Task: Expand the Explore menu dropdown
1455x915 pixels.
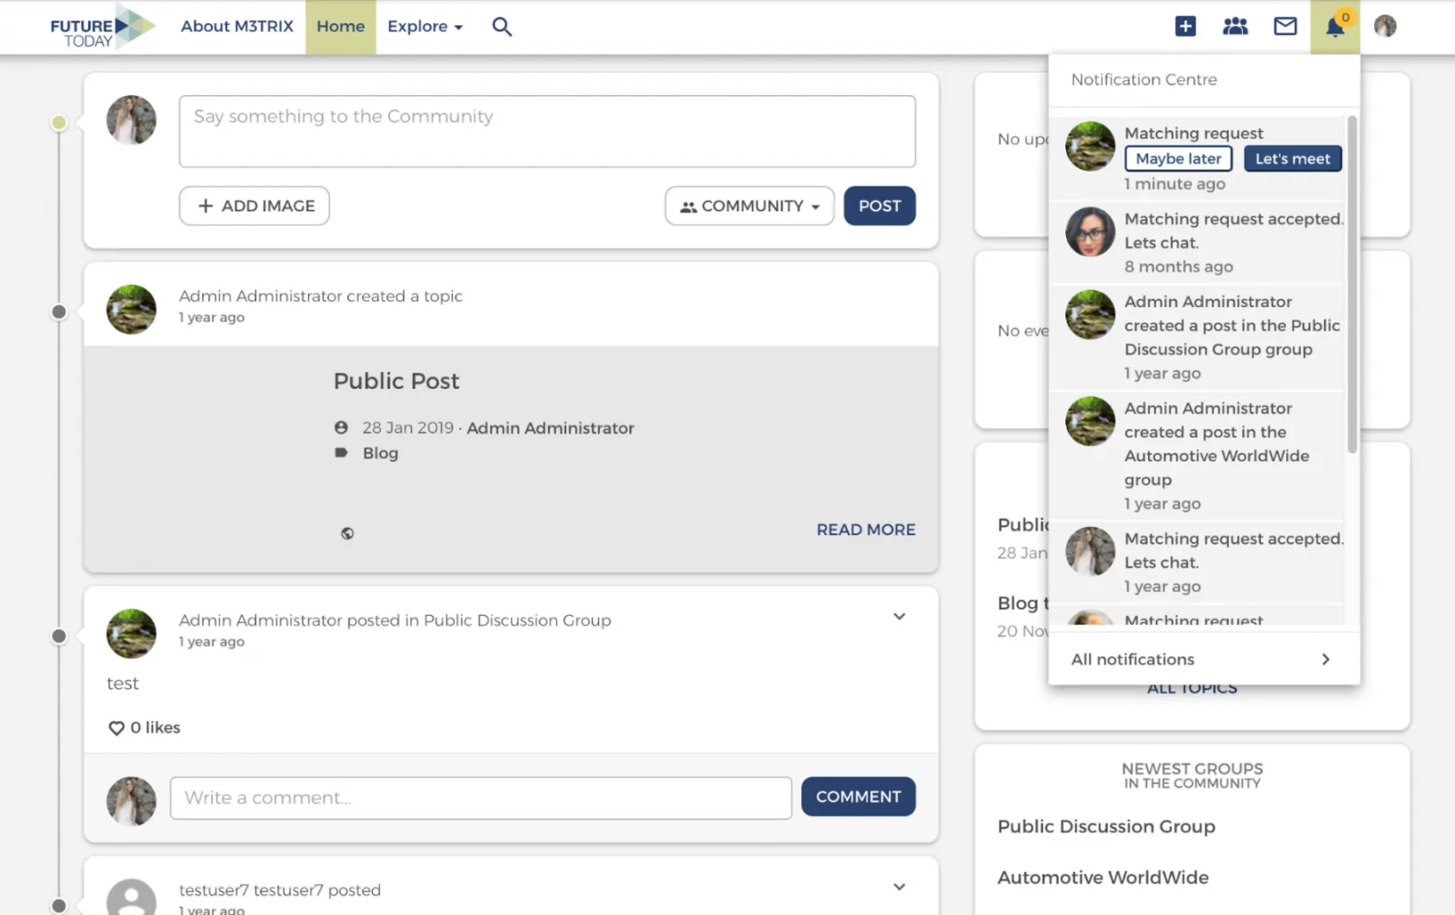Action: coord(425,27)
